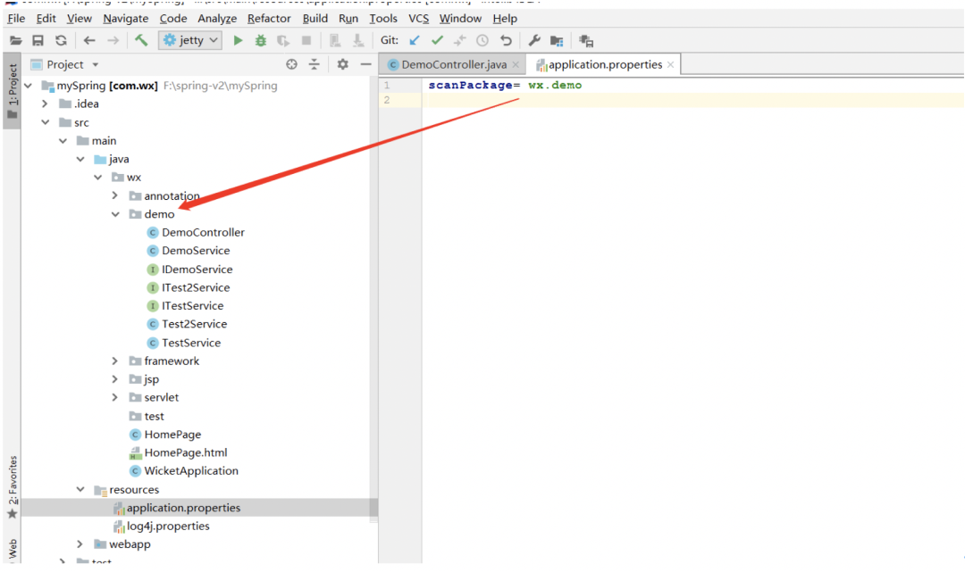The height and width of the screenshot is (572, 965).
Task: Click the Collapse All icon in Project panel
Action: pyautogui.click(x=315, y=64)
